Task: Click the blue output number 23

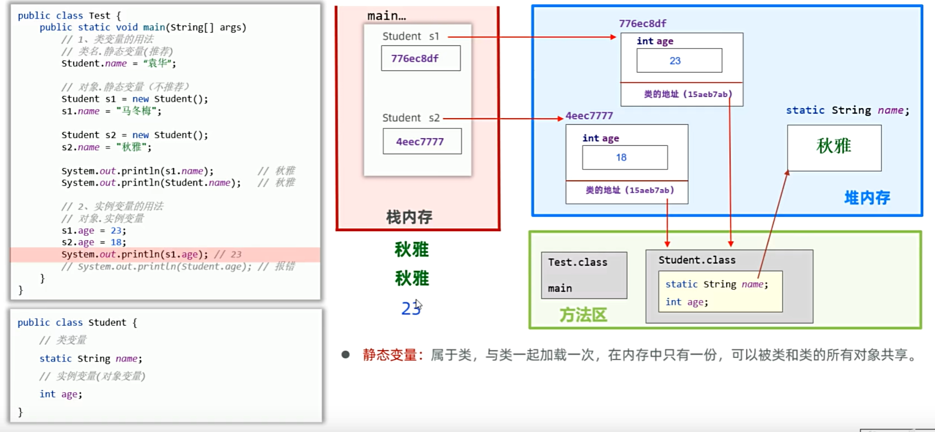Action: [x=410, y=309]
